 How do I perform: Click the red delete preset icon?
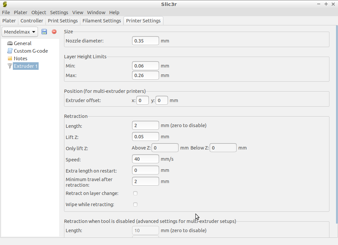pos(54,32)
